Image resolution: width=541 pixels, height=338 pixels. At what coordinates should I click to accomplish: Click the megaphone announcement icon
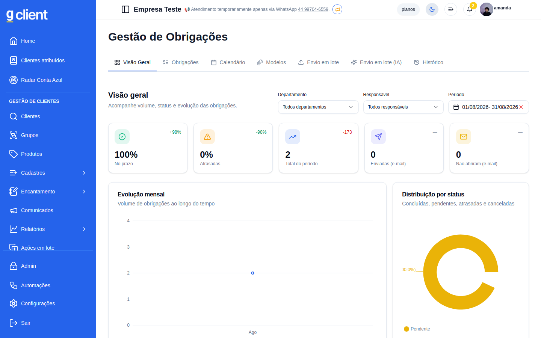tap(337, 9)
